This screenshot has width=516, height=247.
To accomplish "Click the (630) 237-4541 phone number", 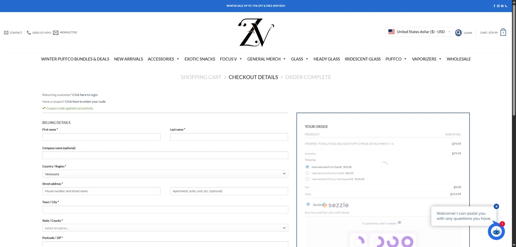I will [x=42, y=33].
